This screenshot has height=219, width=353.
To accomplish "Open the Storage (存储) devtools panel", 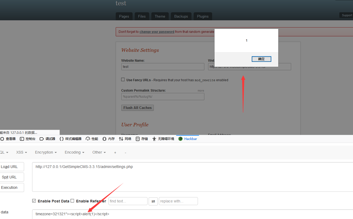I will (142, 139).
